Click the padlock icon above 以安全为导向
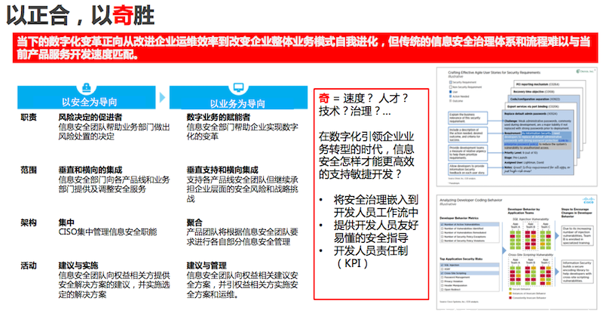 click(87, 87)
